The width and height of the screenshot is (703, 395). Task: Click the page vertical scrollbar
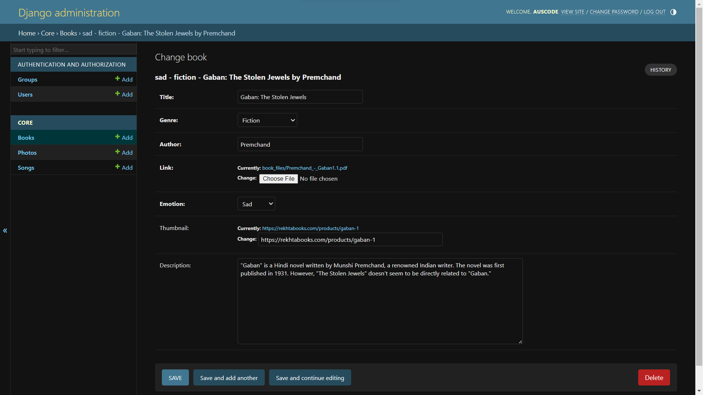[699, 183]
